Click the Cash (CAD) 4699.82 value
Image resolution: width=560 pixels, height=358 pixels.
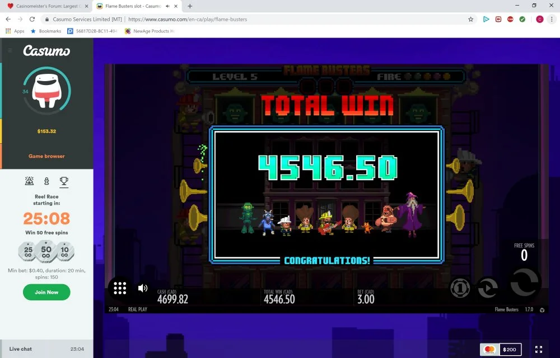[x=173, y=299]
